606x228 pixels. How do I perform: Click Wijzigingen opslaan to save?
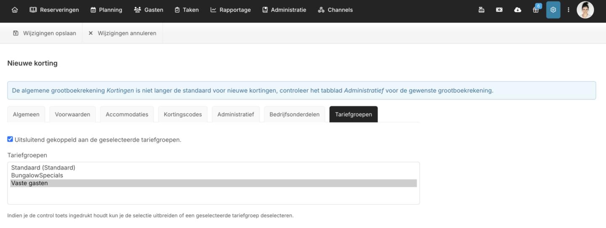pyautogui.click(x=45, y=33)
